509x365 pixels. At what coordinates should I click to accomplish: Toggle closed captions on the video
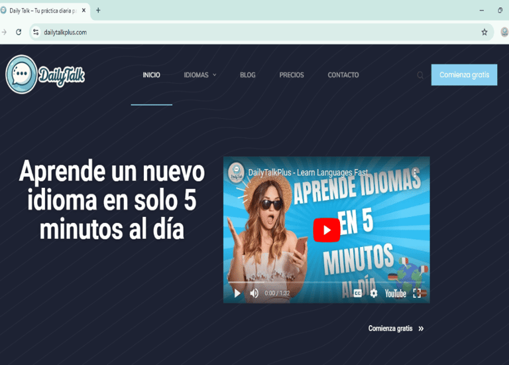coord(358,293)
